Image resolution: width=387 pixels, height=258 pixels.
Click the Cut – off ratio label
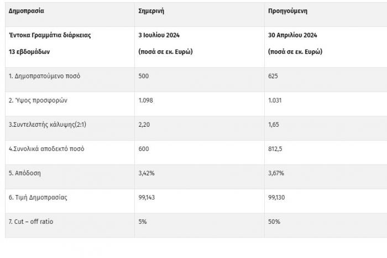(31, 222)
